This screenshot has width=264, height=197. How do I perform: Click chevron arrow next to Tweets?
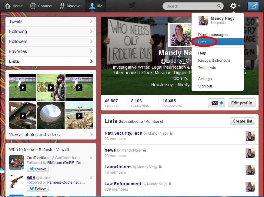(91, 21)
